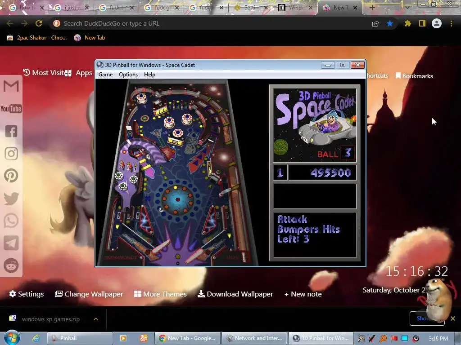Reload the current page
Image resolution: width=461 pixels, height=345 pixels.
coord(39,23)
